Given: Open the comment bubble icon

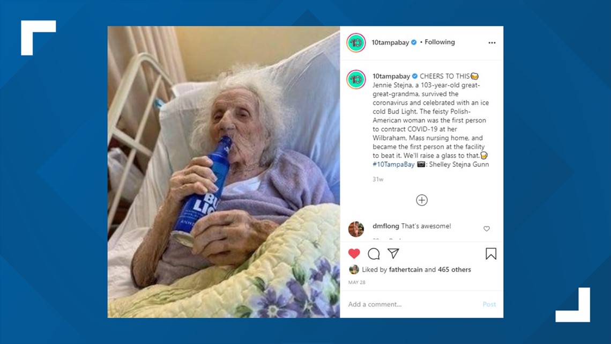Looking at the screenshot, I should coord(374,254).
